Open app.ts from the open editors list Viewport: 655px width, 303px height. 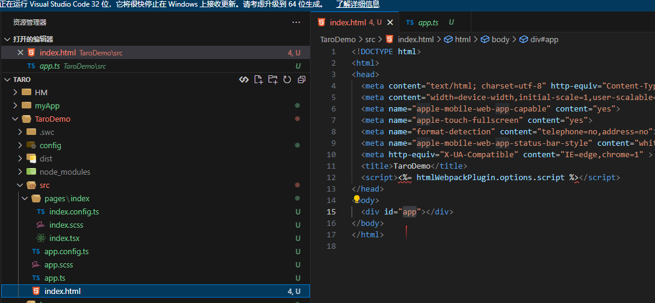155,66
